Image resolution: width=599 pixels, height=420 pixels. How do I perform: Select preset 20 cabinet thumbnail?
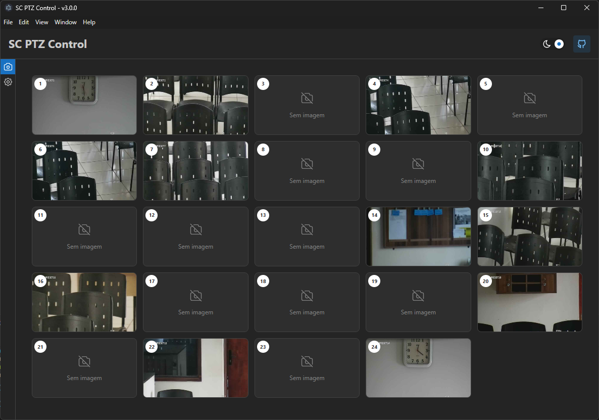point(529,302)
